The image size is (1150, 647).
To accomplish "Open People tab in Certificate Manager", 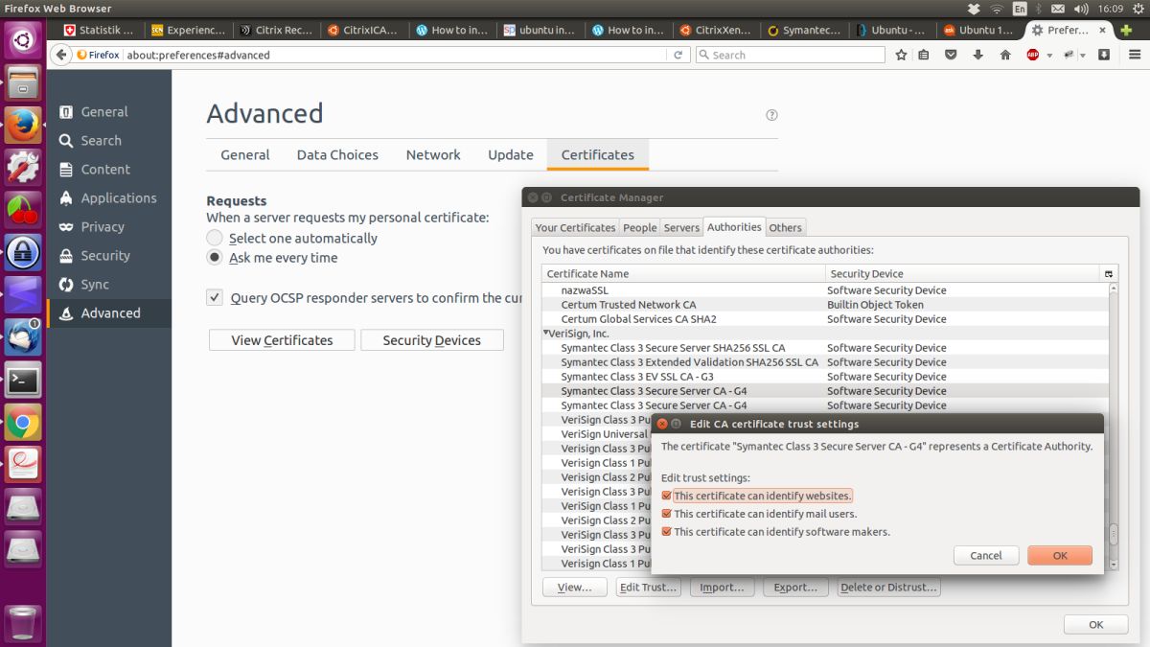I will point(639,227).
